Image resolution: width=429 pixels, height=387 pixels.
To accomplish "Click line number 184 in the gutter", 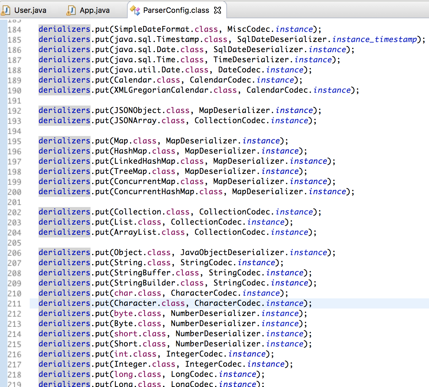I will click(x=15, y=30).
